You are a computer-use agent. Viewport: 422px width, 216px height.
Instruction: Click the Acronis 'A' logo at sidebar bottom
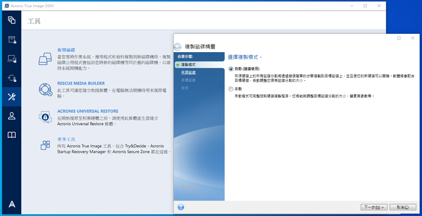pyautogui.click(x=12, y=204)
